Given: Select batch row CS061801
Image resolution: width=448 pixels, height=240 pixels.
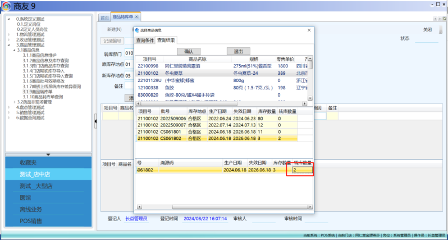Looking at the screenshot, I should 217,132.
